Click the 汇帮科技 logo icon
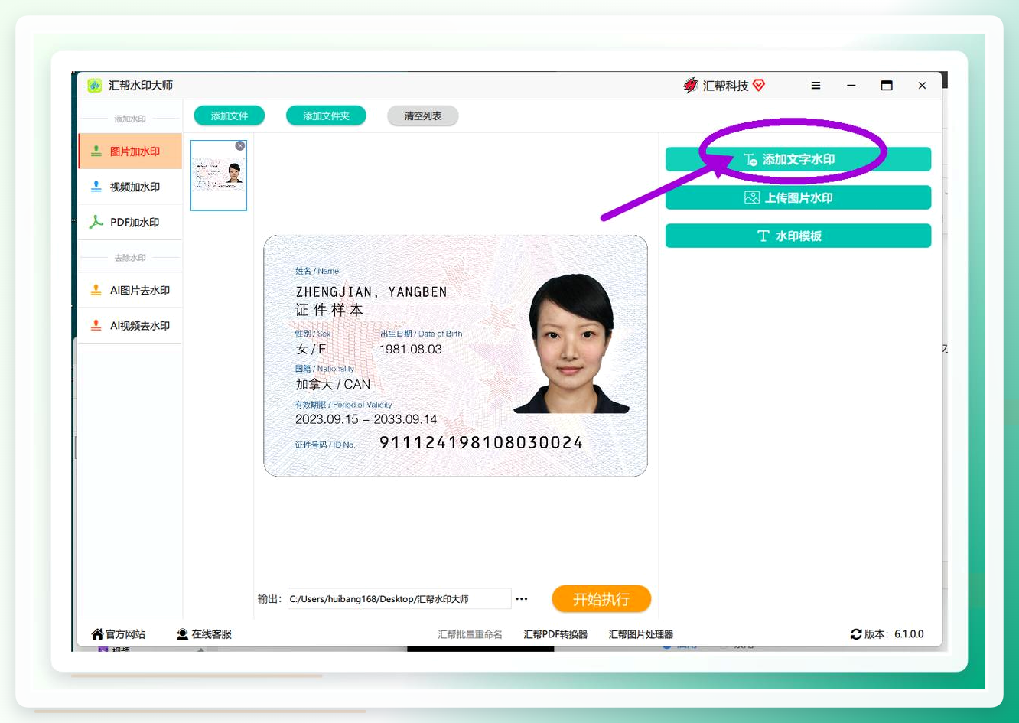 tap(691, 85)
